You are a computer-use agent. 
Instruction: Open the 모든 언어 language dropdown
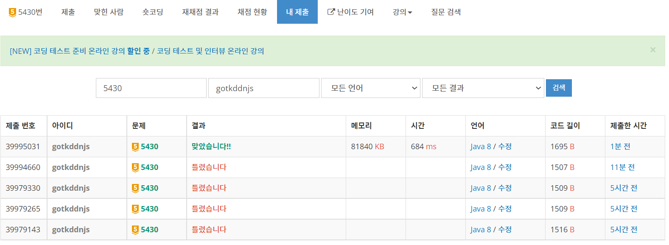click(x=371, y=88)
